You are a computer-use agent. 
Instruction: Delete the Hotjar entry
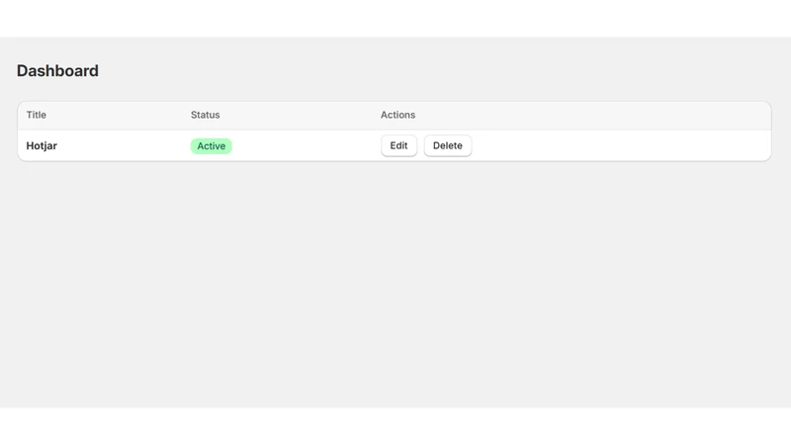pyautogui.click(x=448, y=145)
